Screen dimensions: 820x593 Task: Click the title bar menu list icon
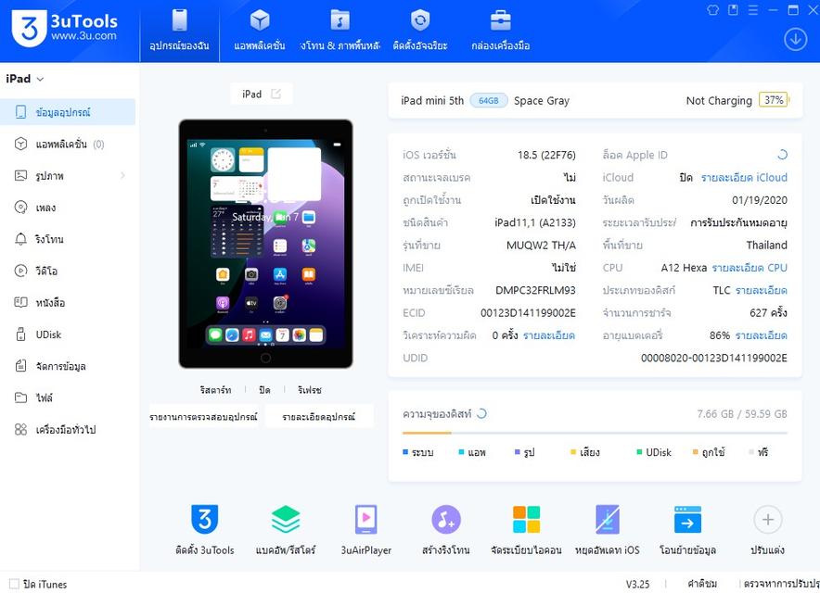tap(753, 10)
